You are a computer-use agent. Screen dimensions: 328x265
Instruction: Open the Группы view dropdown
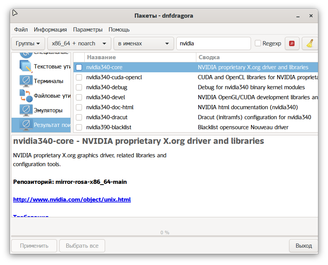coord(28,43)
